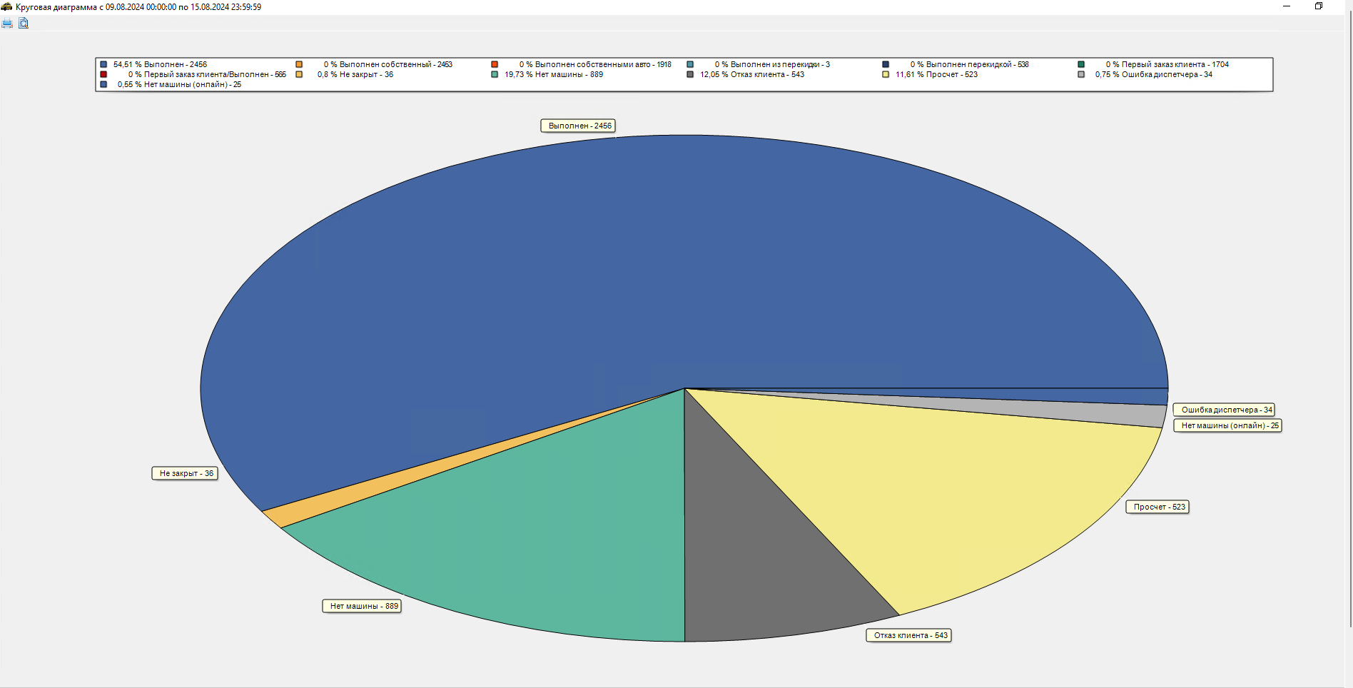Viewport: 1353px width, 688px height.
Task: Click the red 'Первый заказ клиента/Выполнен' legend swatch
Action: click(x=103, y=74)
